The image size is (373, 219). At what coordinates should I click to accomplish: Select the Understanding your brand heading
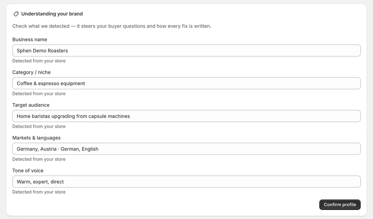pyautogui.click(x=52, y=14)
